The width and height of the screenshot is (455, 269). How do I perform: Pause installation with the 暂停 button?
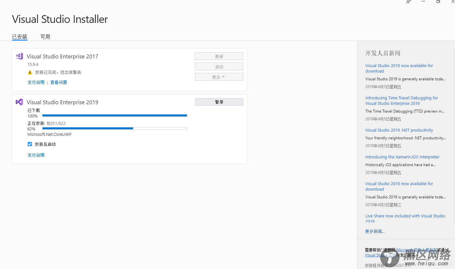(x=219, y=102)
